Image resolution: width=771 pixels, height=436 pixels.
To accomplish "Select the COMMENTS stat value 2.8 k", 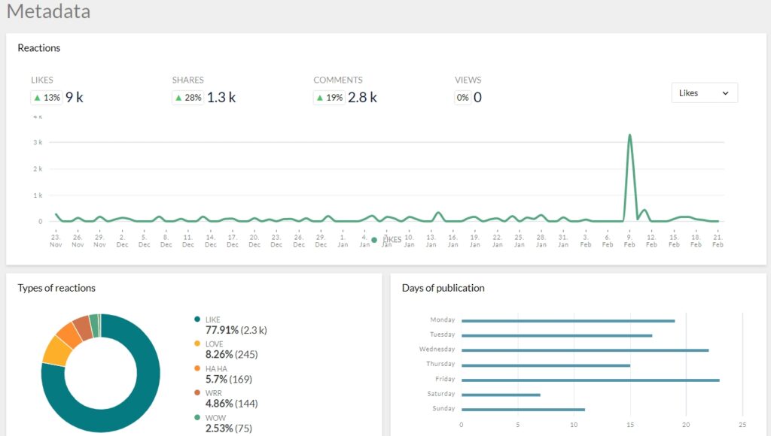I will click(362, 97).
